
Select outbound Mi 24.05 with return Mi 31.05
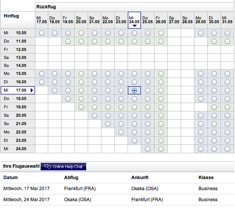227,149
